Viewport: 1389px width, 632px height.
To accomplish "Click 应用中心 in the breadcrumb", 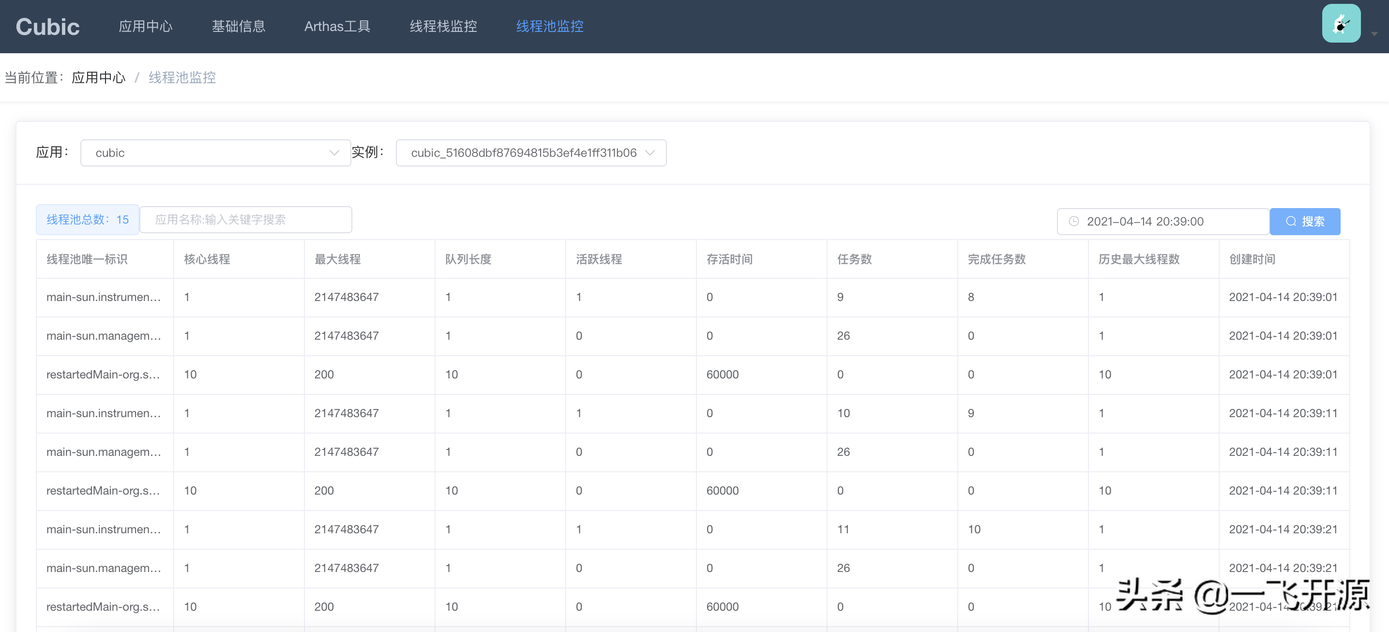I will click(x=99, y=77).
